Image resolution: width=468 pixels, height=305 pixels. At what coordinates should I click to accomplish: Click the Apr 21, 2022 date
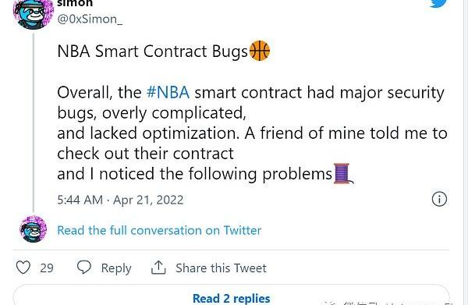point(148,200)
